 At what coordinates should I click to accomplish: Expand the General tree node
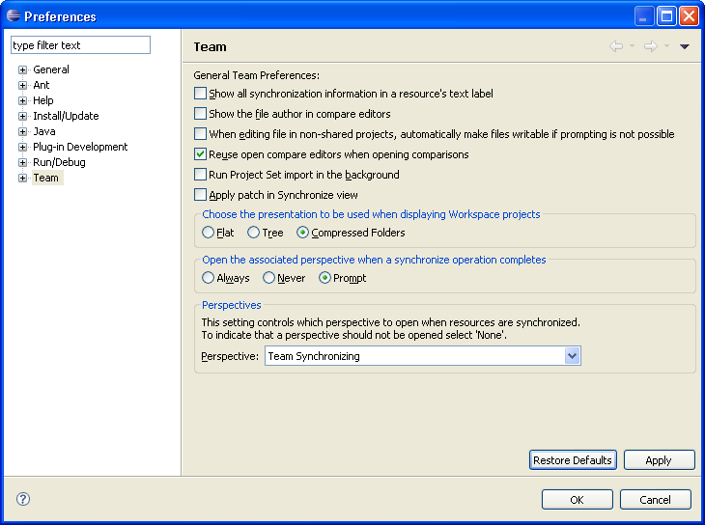pos(22,69)
